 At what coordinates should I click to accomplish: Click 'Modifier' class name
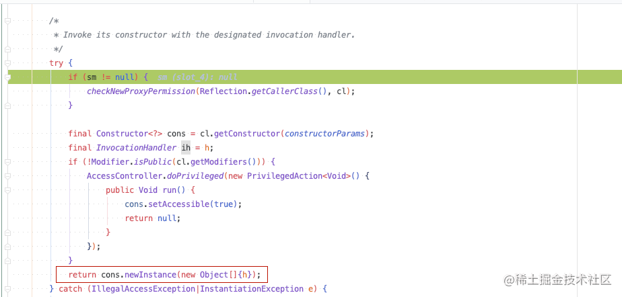pos(110,162)
